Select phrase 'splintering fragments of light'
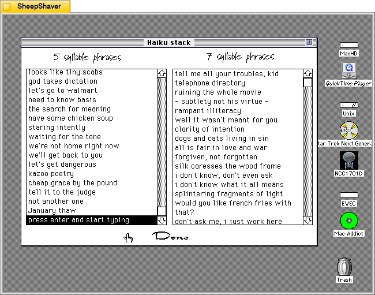The width and height of the screenshot is (375, 295). (228, 194)
